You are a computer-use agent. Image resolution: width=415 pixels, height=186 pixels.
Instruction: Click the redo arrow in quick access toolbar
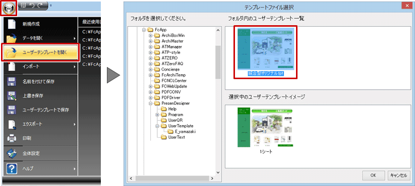(40, 5)
